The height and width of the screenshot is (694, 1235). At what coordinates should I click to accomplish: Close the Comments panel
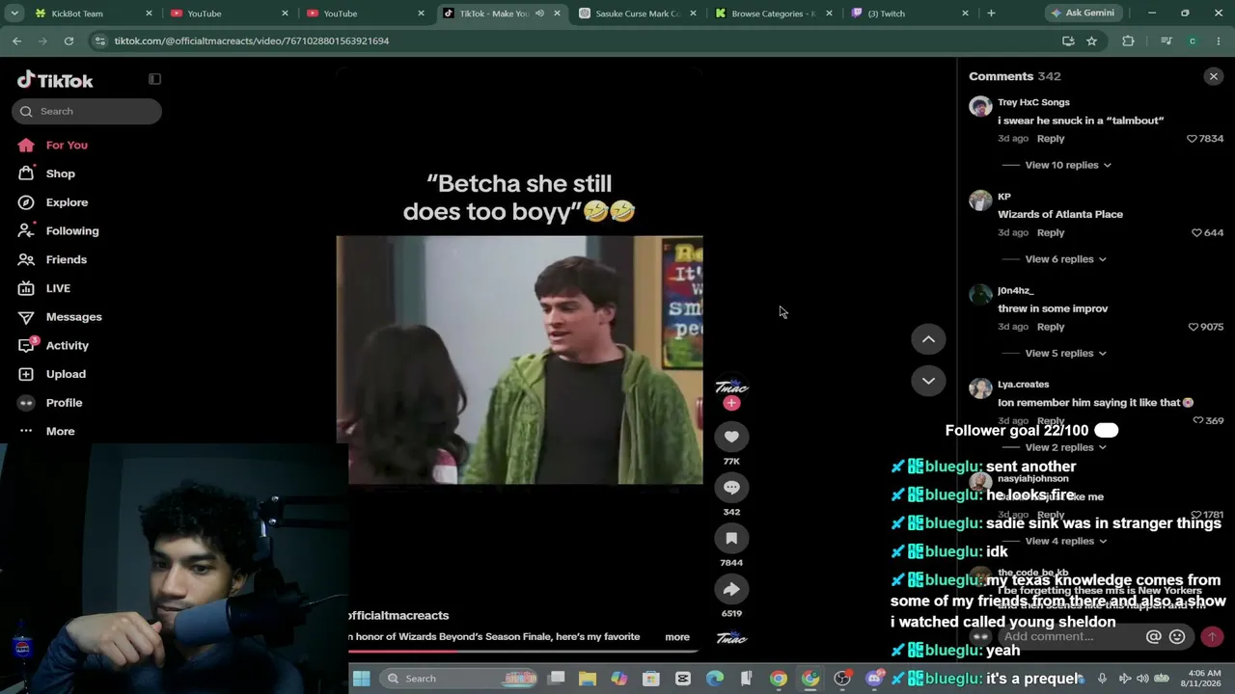tap(1214, 76)
